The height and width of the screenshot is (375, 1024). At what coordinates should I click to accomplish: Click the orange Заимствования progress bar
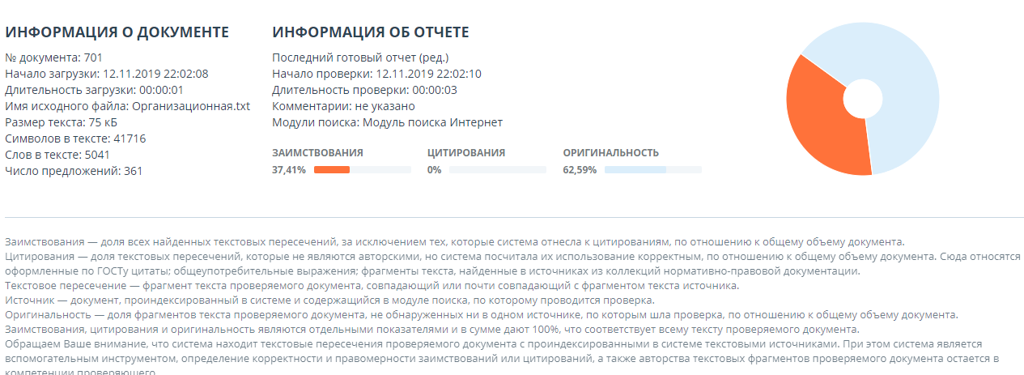pyautogui.click(x=332, y=170)
